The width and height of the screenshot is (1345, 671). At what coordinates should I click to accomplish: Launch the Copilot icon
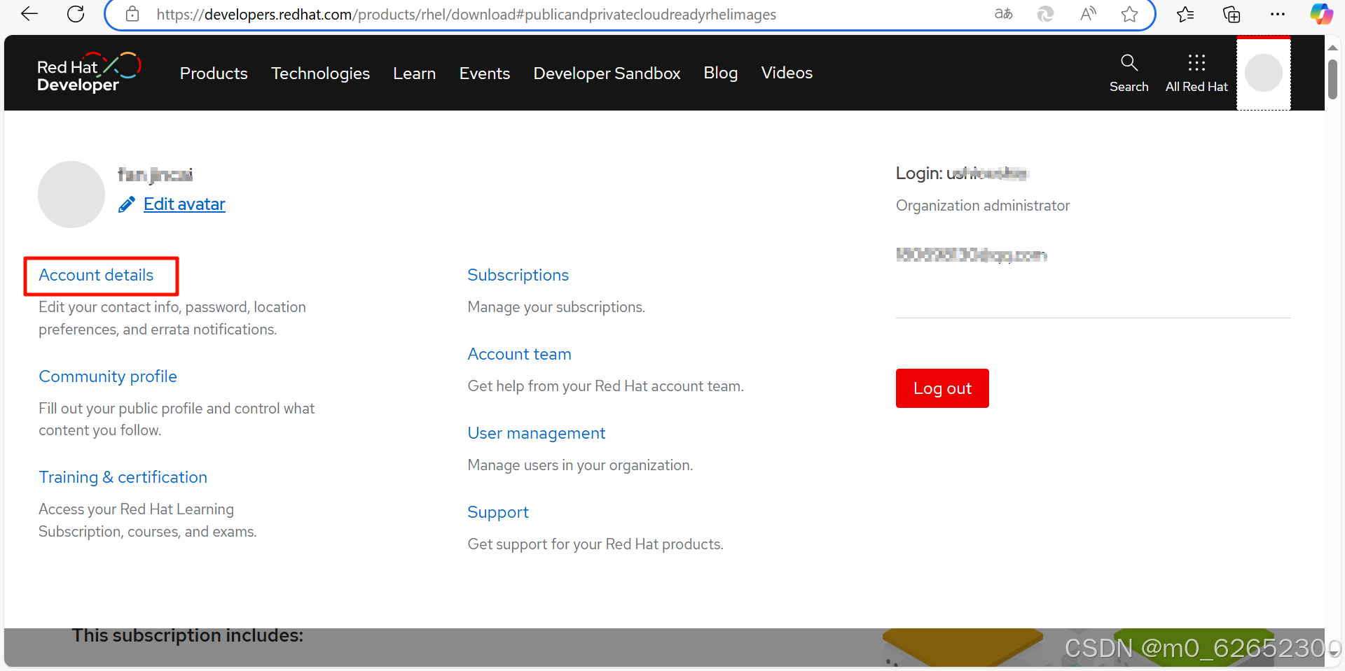[x=1321, y=14]
